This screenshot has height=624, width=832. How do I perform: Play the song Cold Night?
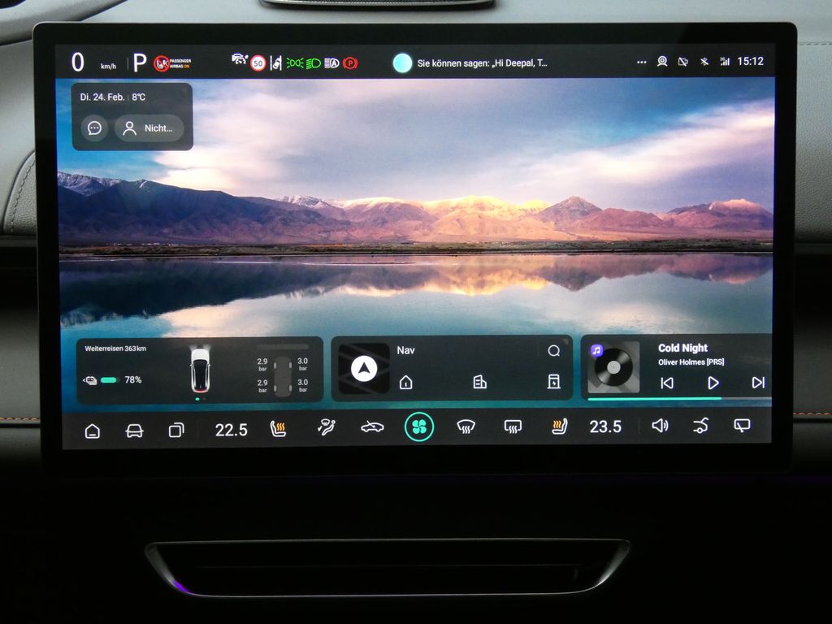tap(713, 383)
